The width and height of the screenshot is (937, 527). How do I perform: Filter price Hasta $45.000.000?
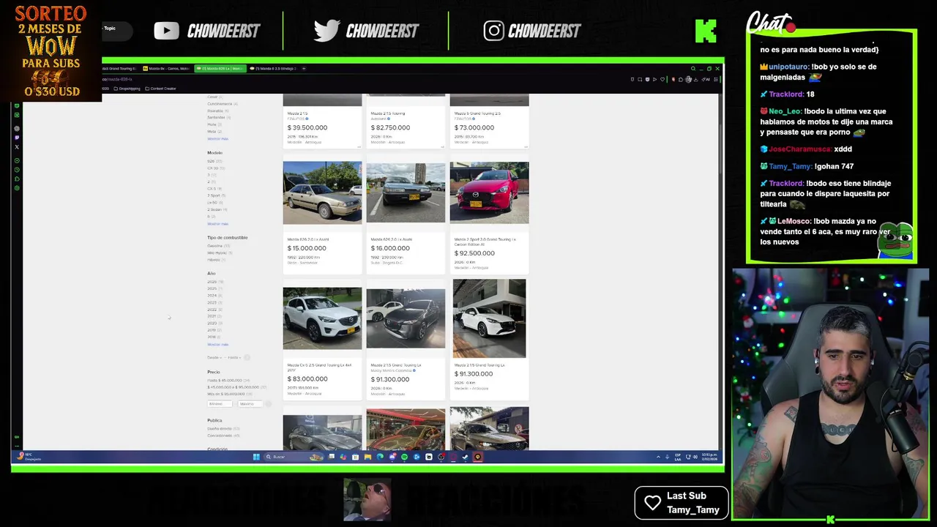228,381
